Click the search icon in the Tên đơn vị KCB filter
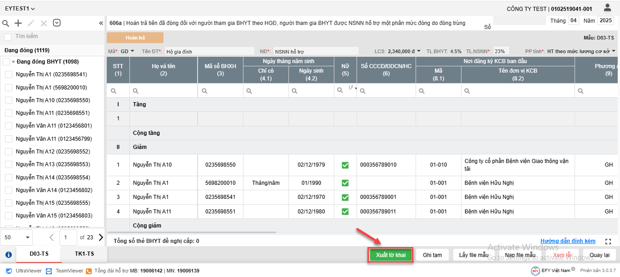 tap(468, 91)
